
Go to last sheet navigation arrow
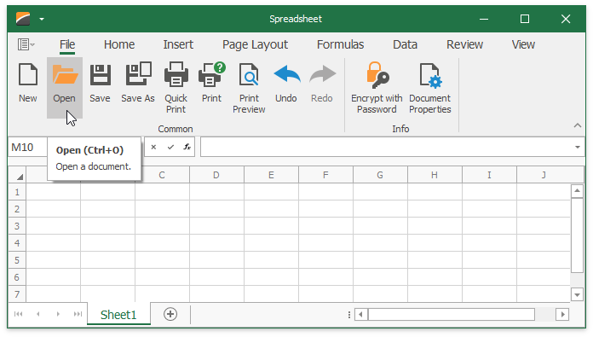pyautogui.click(x=78, y=314)
